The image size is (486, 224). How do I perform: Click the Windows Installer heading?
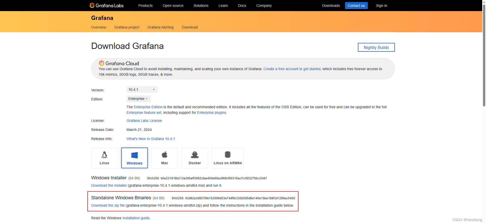coord(109,178)
